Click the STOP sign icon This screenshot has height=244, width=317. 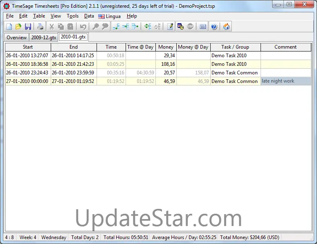pyautogui.click(x=190, y=27)
